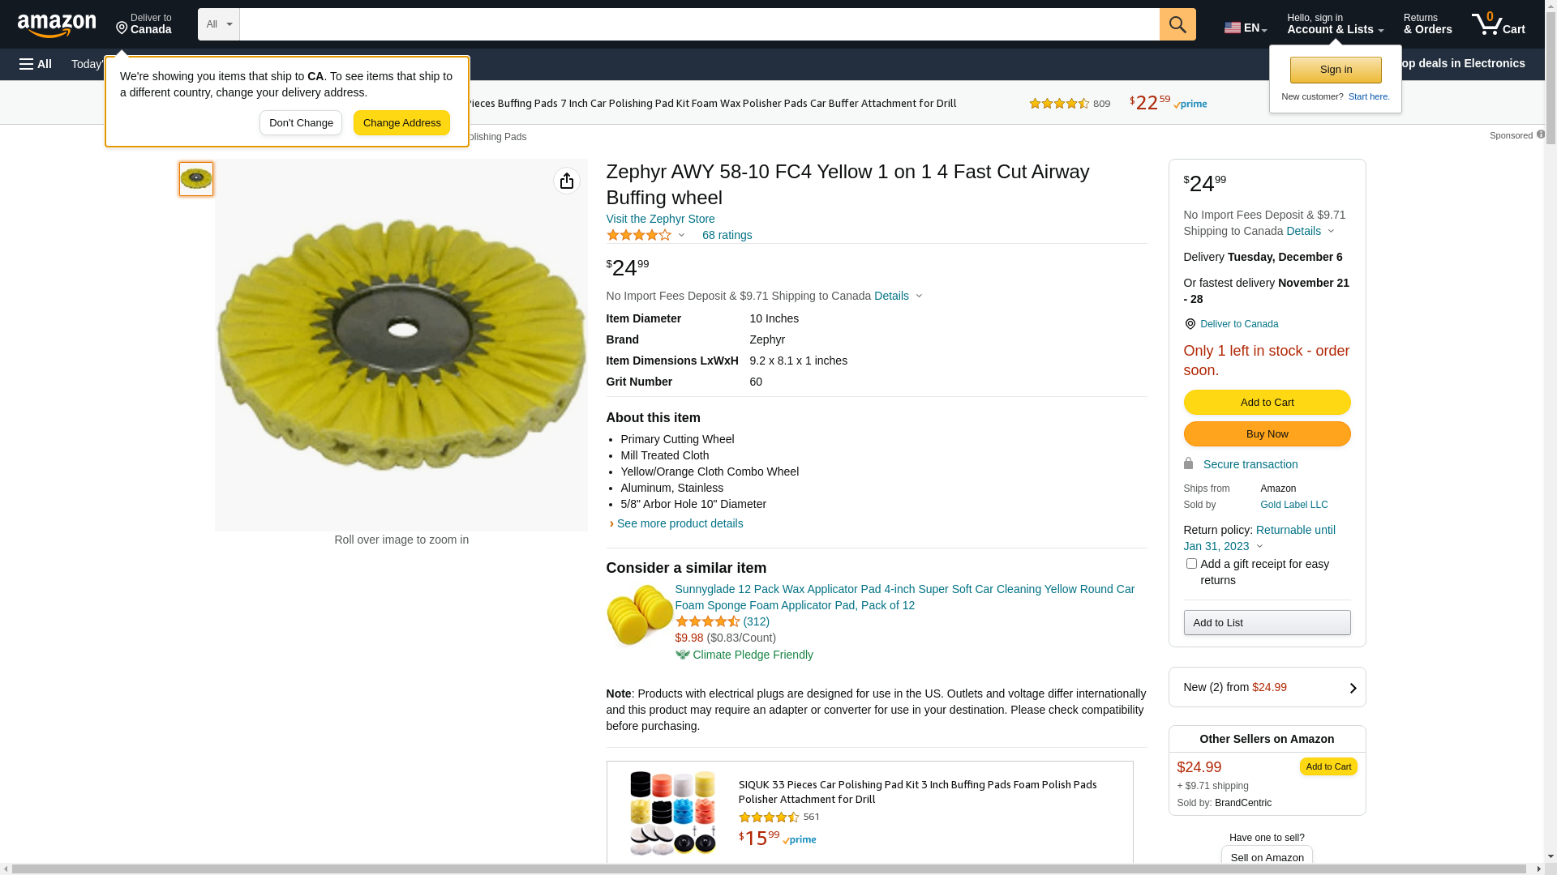
Task: Open the search category All dropdown
Action: tap(219, 24)
